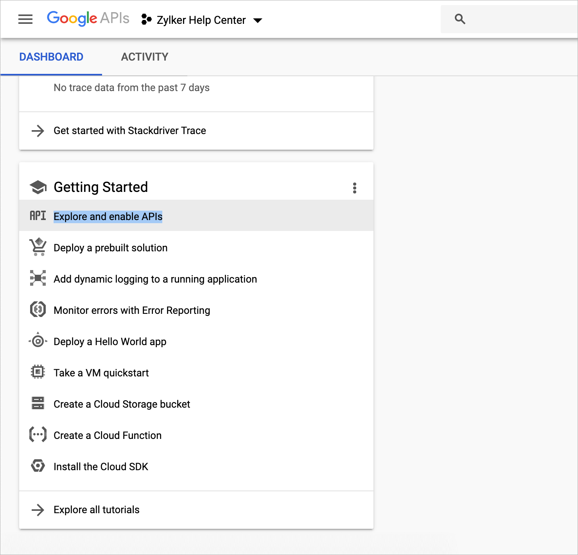Image resolution: width=578 pixels, height=555 pixels.
Task: Click the Cloud Function brackets icon
Action: point(38,435)
